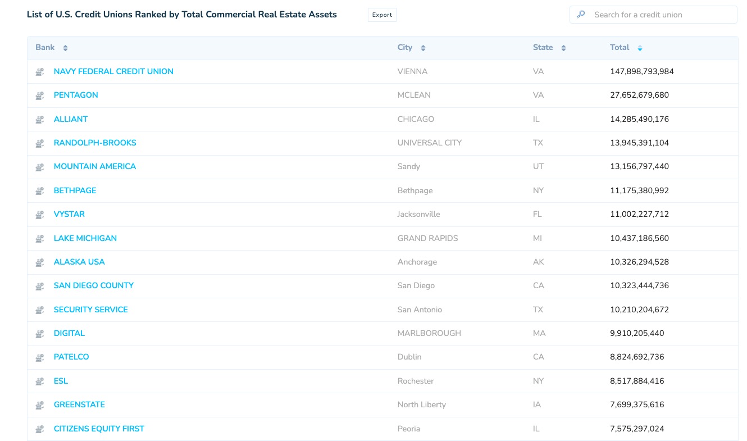Click the credit union icon beside Pentagon

[x=40, y=96]
